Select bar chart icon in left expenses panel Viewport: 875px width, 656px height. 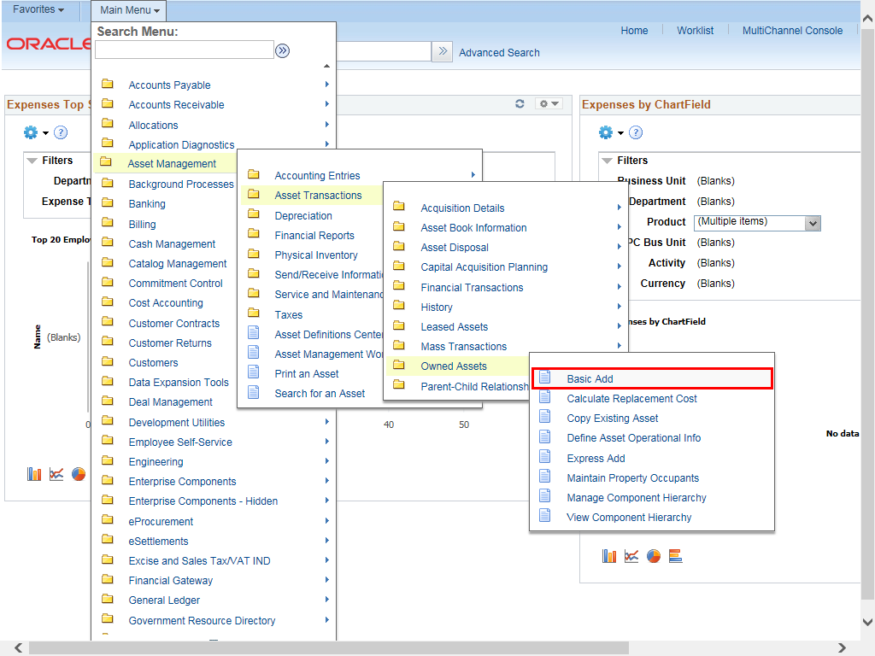tap(34, 474)
